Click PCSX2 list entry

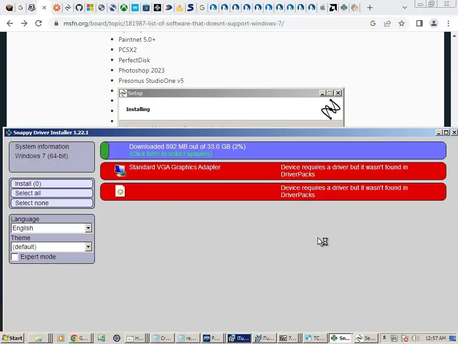(x=127, y=50)
